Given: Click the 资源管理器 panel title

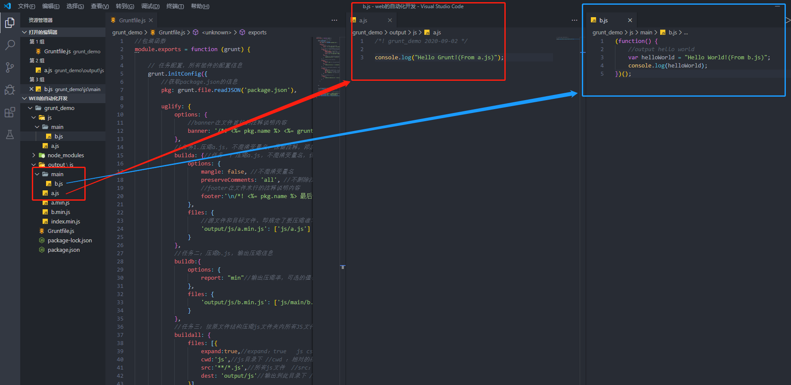Looking at the screenshot, I should [40, 20].
